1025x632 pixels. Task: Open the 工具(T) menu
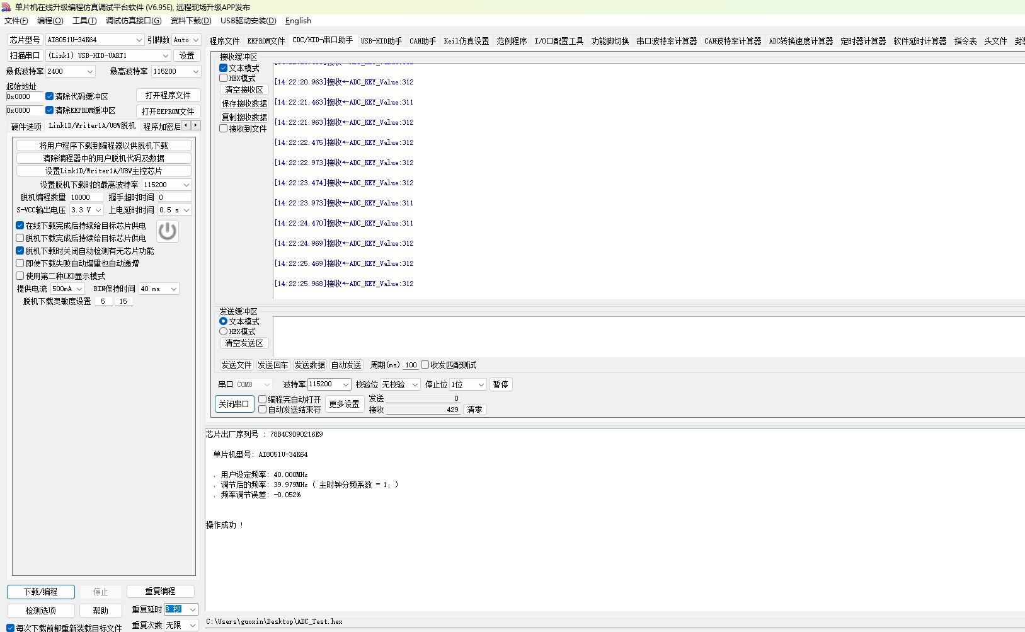pyautogui.click(x=84, y=21)
